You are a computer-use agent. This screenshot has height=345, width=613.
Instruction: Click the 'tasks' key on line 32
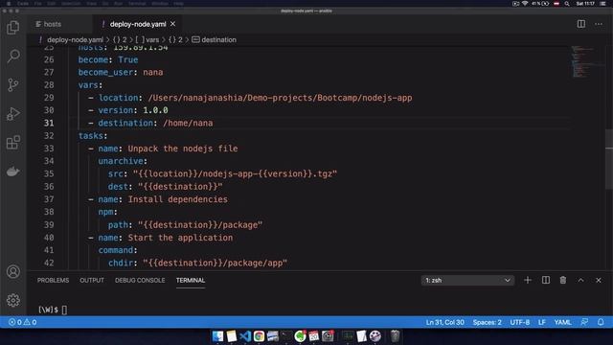point(91,136)
